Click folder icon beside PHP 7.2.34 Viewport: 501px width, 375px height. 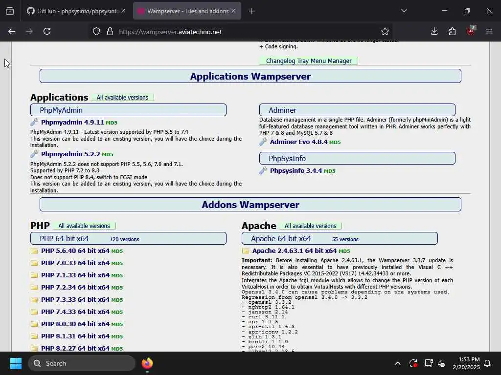click(x=34, y=288)
